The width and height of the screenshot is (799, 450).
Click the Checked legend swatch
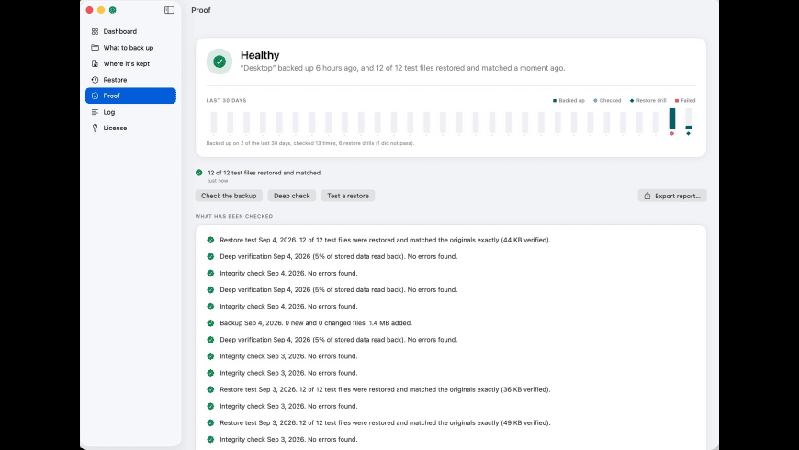click(x=595, y=101)
